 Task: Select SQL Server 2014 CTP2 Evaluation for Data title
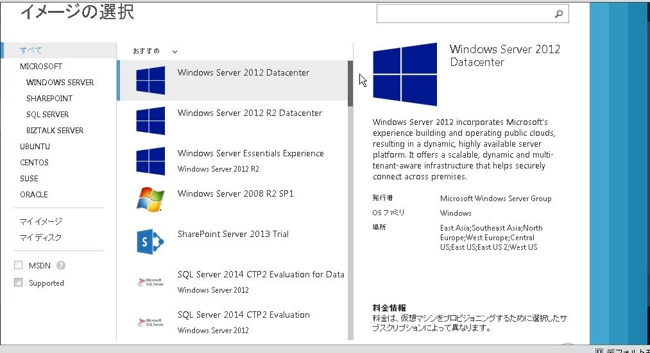[x=261, y=274]
